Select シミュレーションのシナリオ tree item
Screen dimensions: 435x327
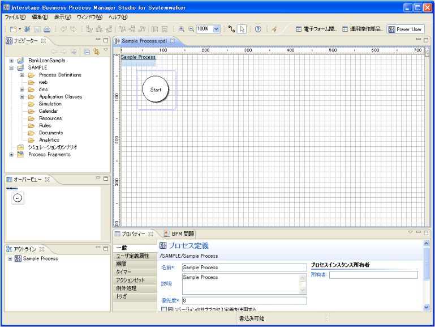[53, 147]
